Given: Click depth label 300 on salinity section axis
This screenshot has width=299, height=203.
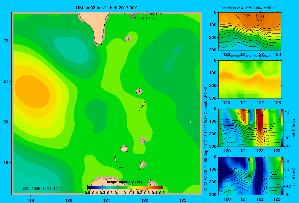Looking at the screenshot, I should tap(213, 98).
